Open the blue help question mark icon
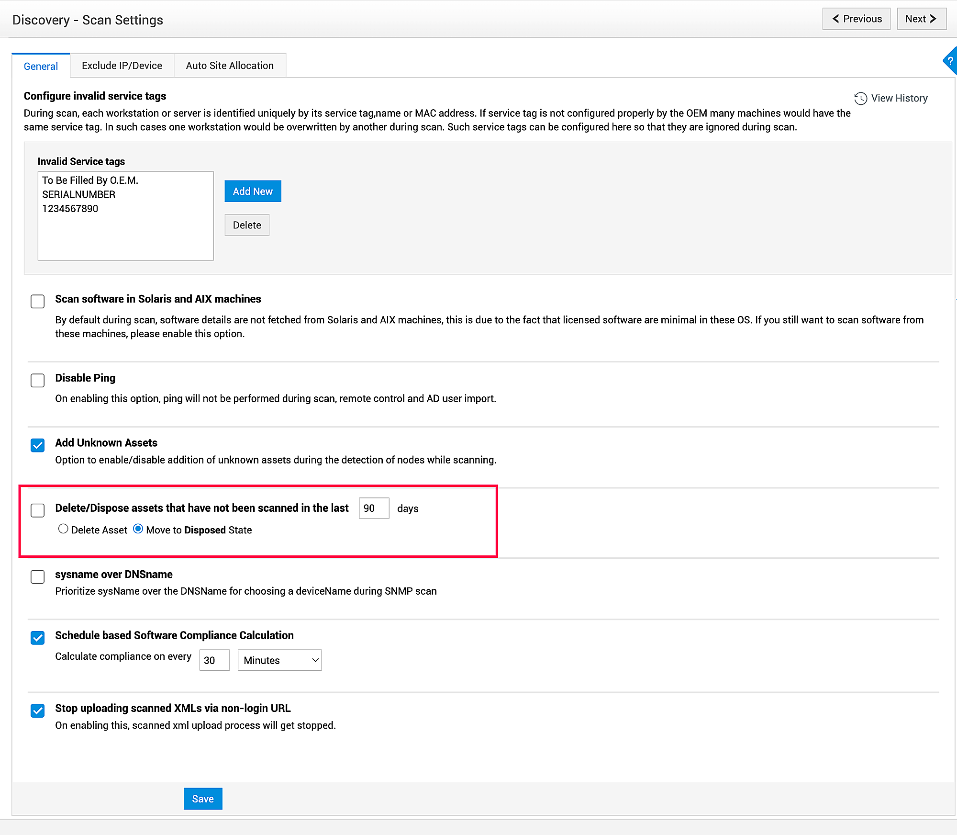Image resolution: width=957 pixels, height=835 pixels. [x=950, y=61]
